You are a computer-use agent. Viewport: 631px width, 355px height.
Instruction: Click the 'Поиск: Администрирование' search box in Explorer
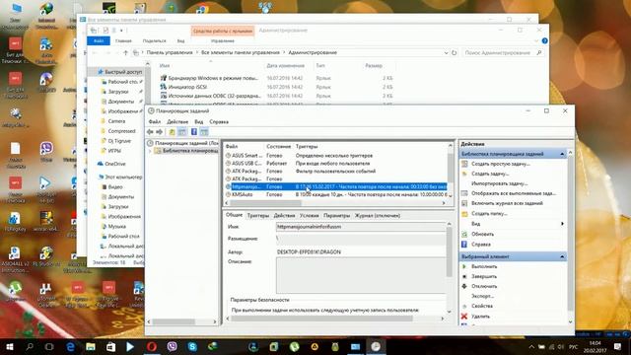coord(503,52)
